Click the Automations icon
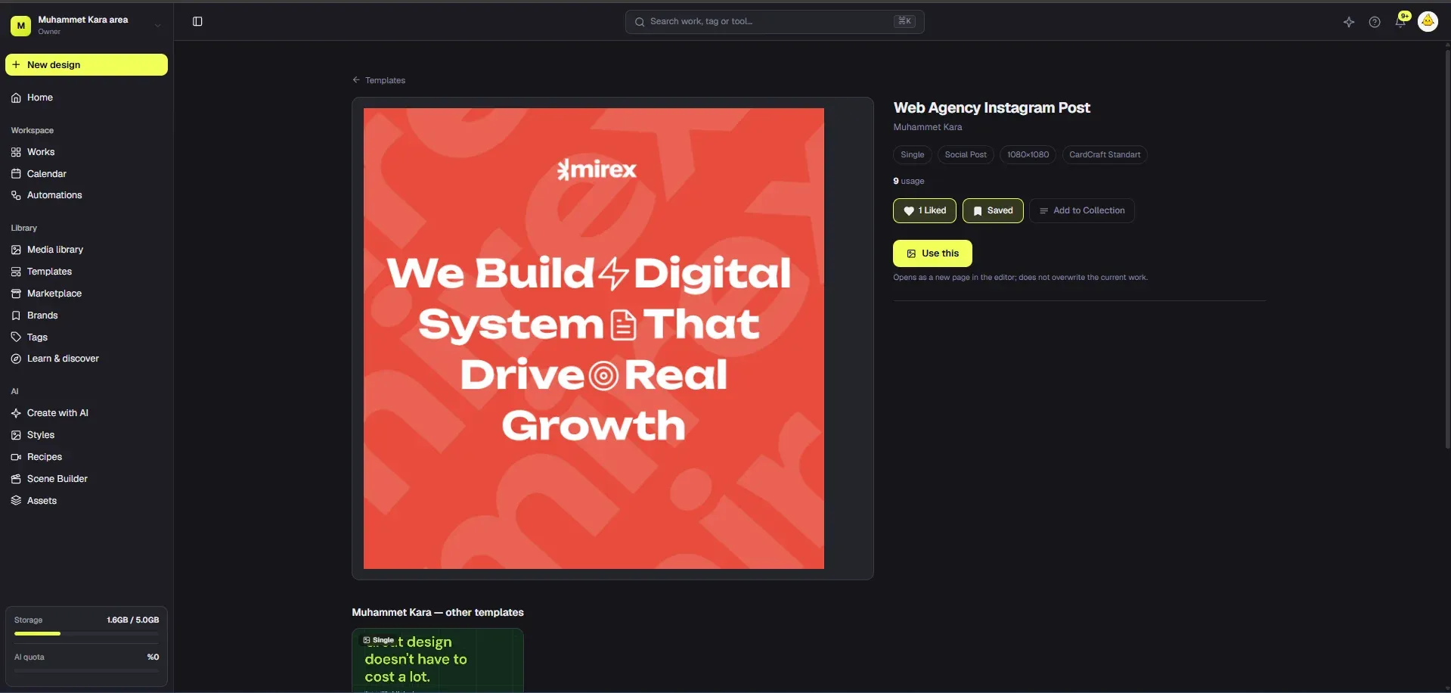The image size is (1451, 693). coord(16,195)
